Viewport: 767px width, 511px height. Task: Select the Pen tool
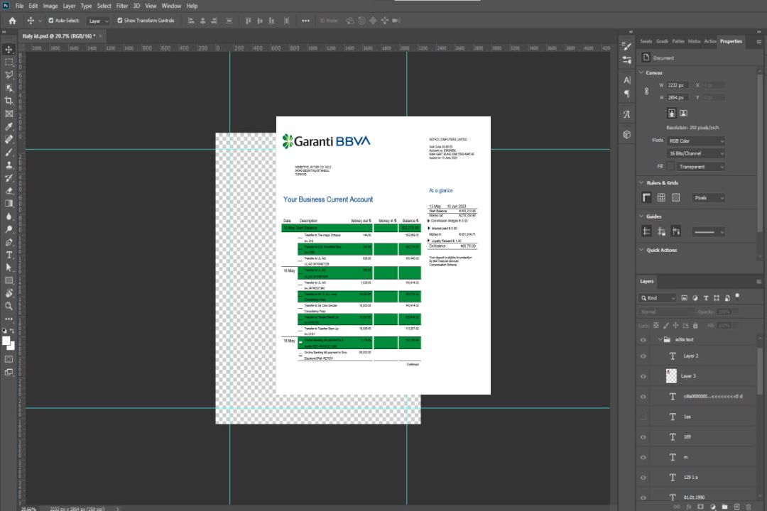9,242
